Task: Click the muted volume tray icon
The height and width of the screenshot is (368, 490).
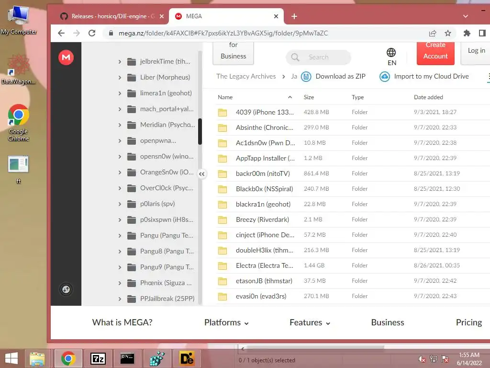Action: coord(422,359)
